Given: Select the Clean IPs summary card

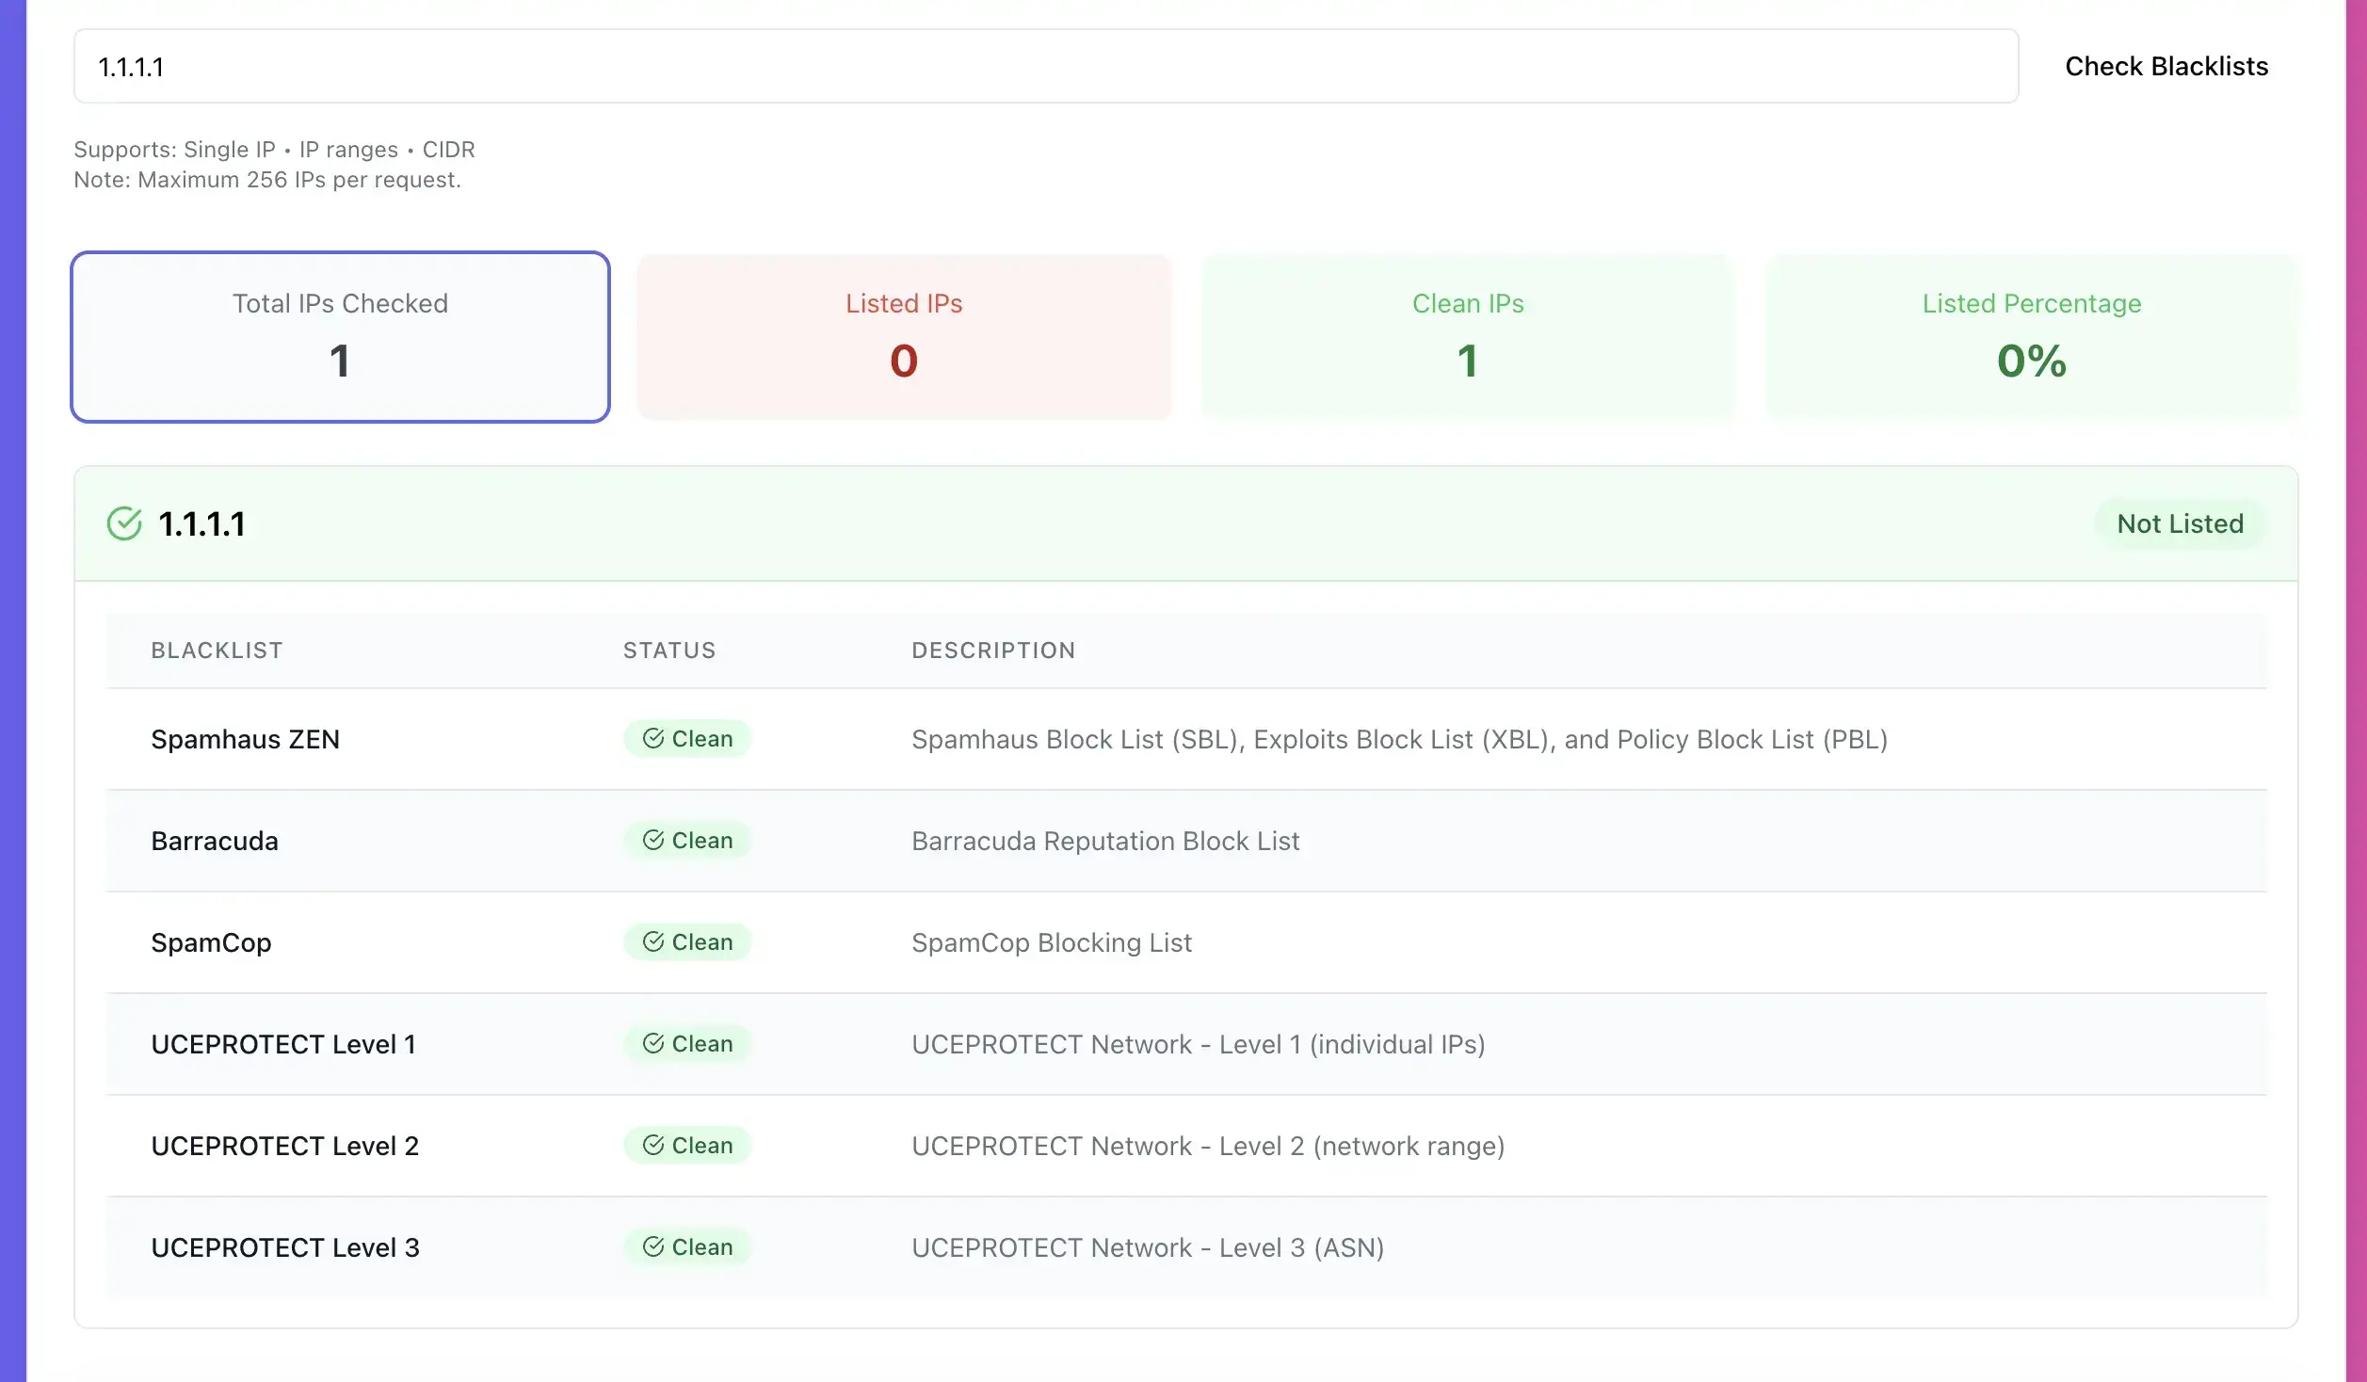Looking at the screenshot, I should coord(1467,336).
